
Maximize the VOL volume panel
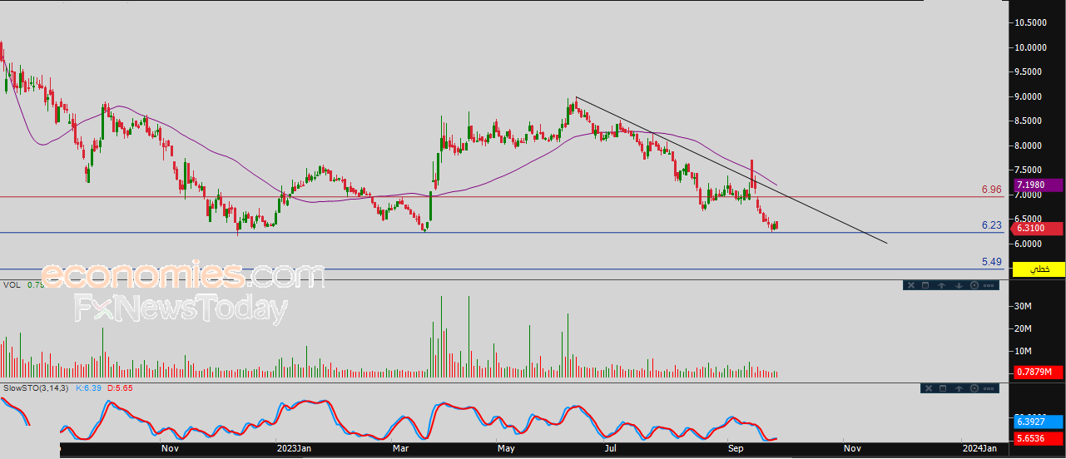[x=925, y=285]
